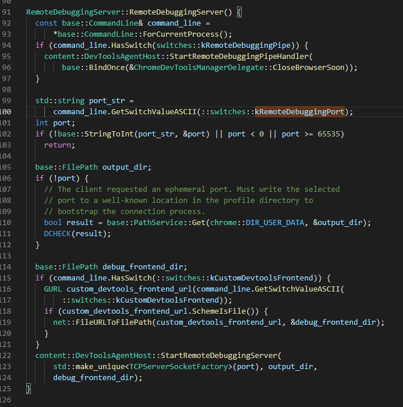This screenshot has width=403, height=407.
Task: Click BindOnce on line 96
Action: tap(107, 68)
